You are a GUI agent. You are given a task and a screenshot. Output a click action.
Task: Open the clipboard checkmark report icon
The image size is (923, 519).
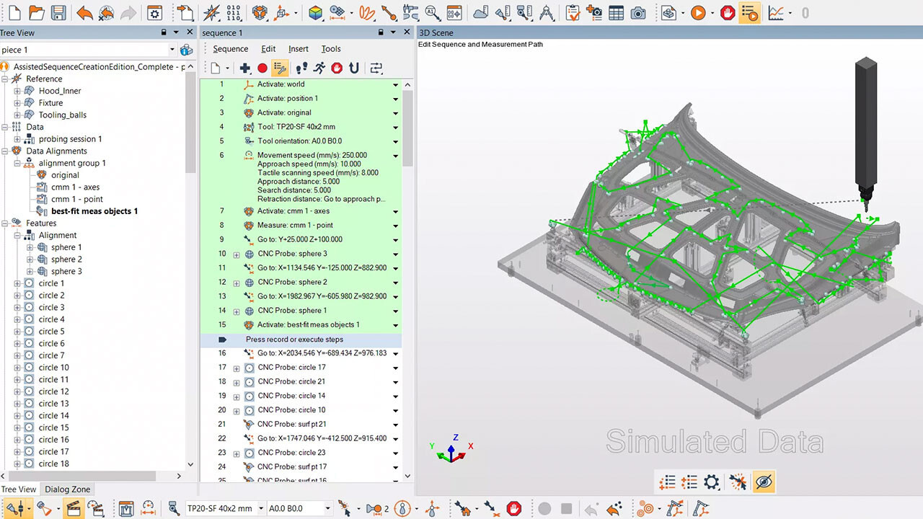click(573, 13)
